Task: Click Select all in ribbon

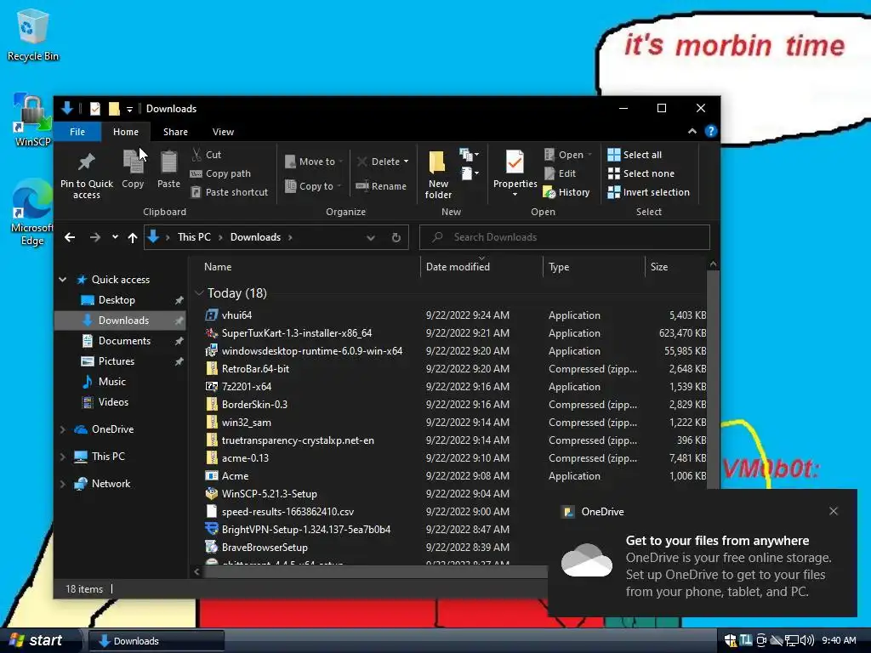Action: 635,155
